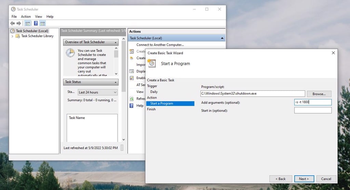Viewport: 350px width, 190px height.
Task: Click the Finish wizard step
Action: pyautogui.click(x=151, y=109)
